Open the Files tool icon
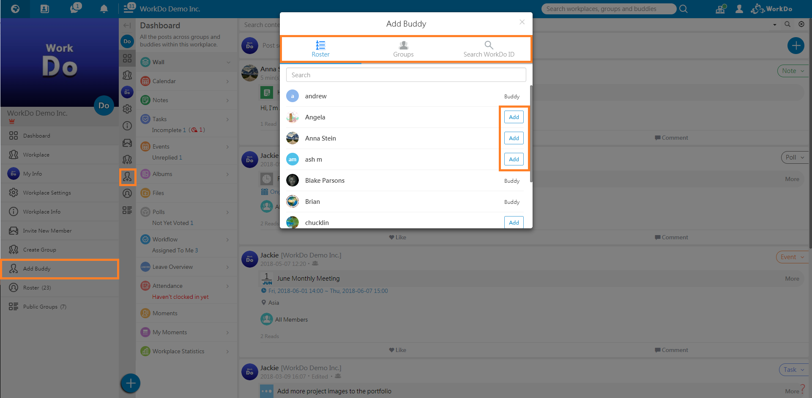Image resolution: width=812 pixels, height=398 pixels. [x=145, y=193]
